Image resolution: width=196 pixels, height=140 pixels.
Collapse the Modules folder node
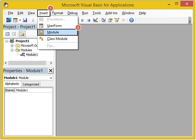click(12, 50)
